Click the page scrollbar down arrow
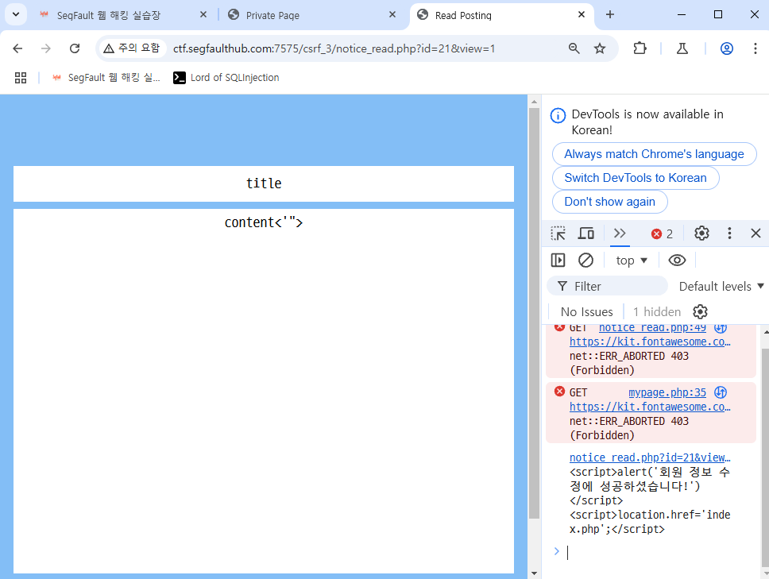This screenshot has height=579, width=769. click(x=534, y=573)
